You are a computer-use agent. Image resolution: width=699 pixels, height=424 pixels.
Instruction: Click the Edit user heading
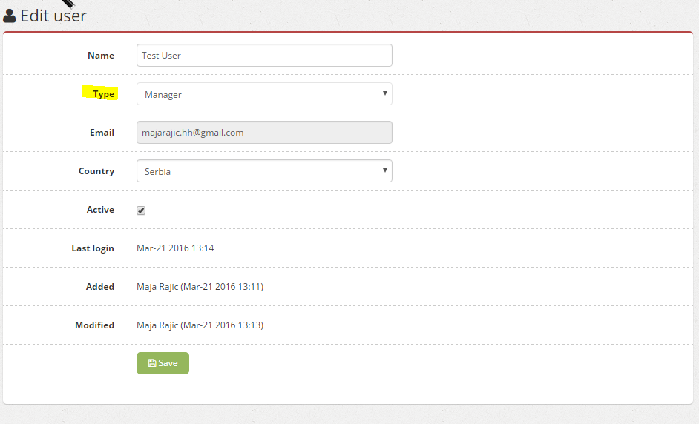53,16
